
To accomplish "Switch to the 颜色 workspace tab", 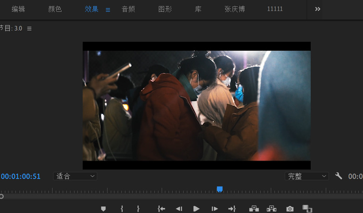I will click(x=55, y=9).
